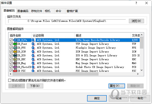This screenshot has width=152, height=104.
Task: Uncheck the ID_ICN plugin checkbox
Action: pyautogui.click(x=11, y=51)
